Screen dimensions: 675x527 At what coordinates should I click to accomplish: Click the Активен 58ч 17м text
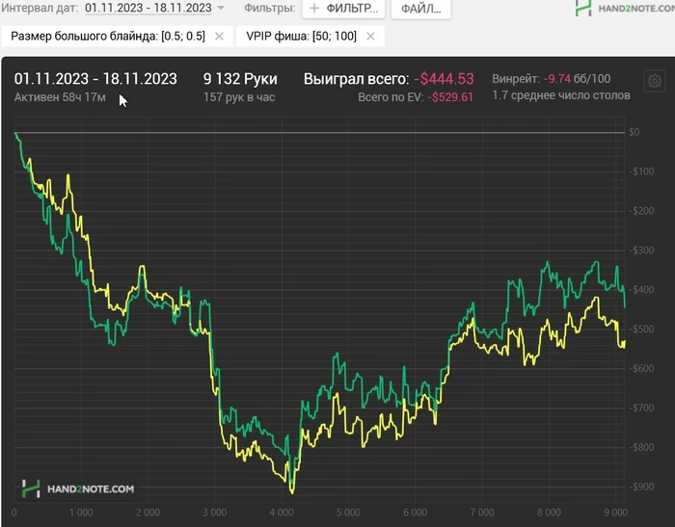coord(60,97)
